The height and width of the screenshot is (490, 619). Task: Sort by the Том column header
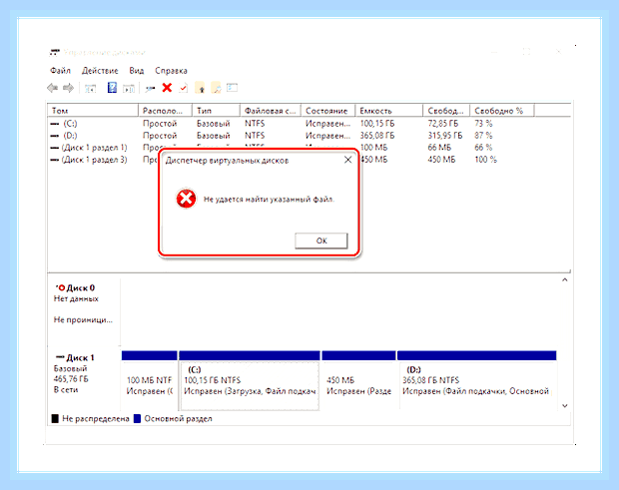(x=93, y=111)
